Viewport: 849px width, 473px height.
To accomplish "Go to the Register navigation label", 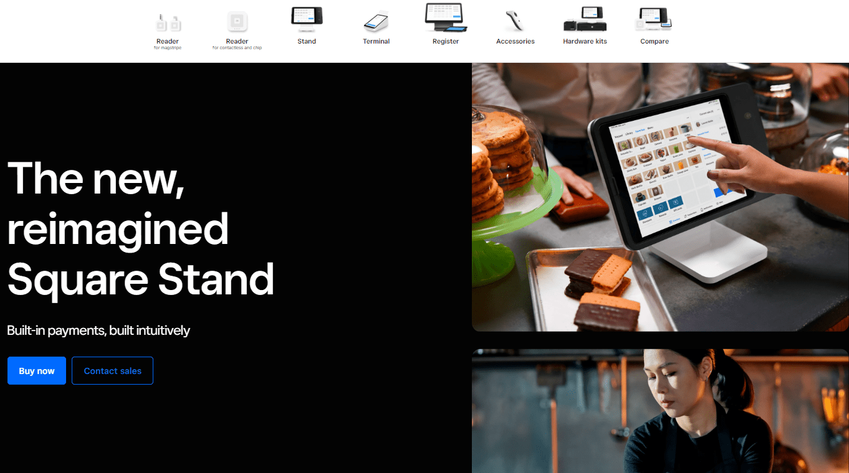I will pyautogui.click(x=446, y=42).
